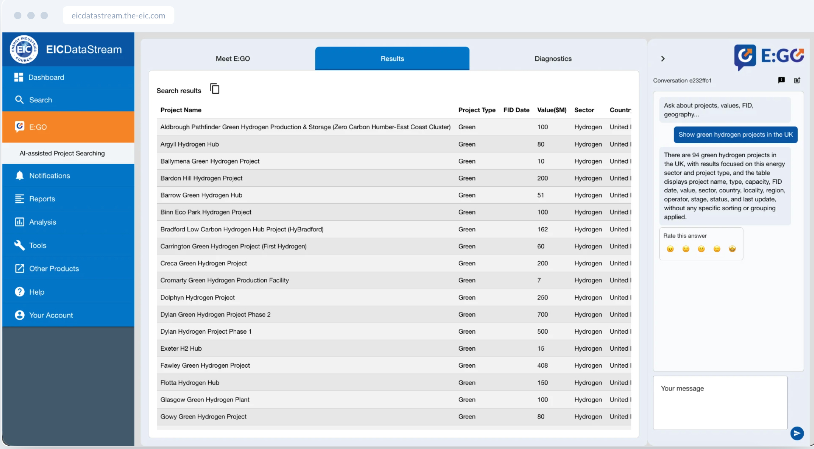Click the FID Date column header

(x=516, y=110)
